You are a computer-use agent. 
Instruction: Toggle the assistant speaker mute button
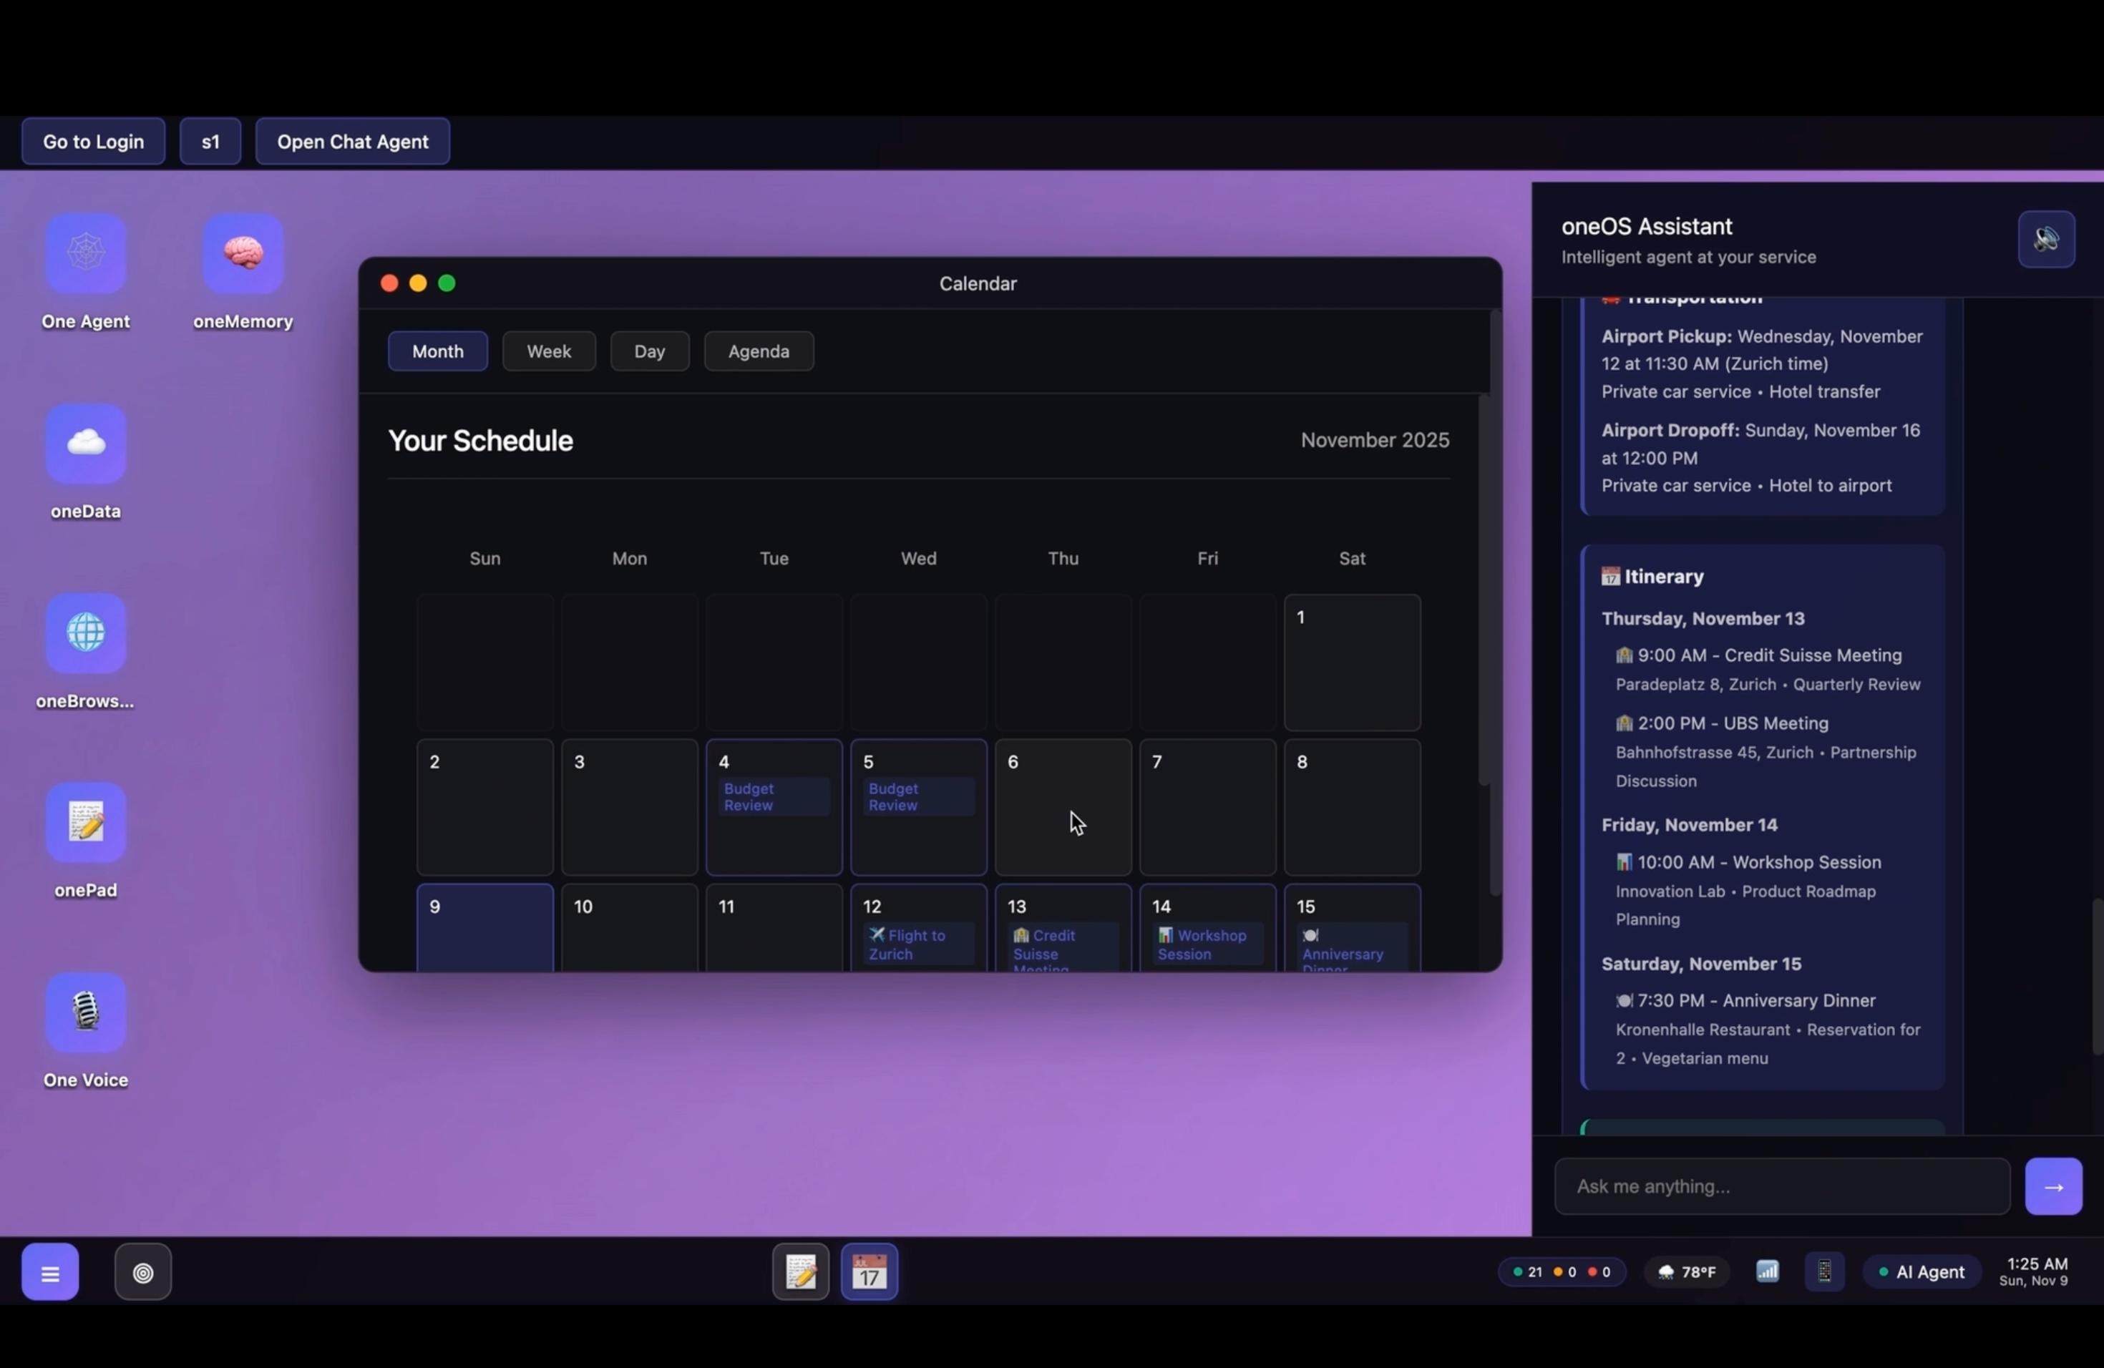[x=2045, y=240]
